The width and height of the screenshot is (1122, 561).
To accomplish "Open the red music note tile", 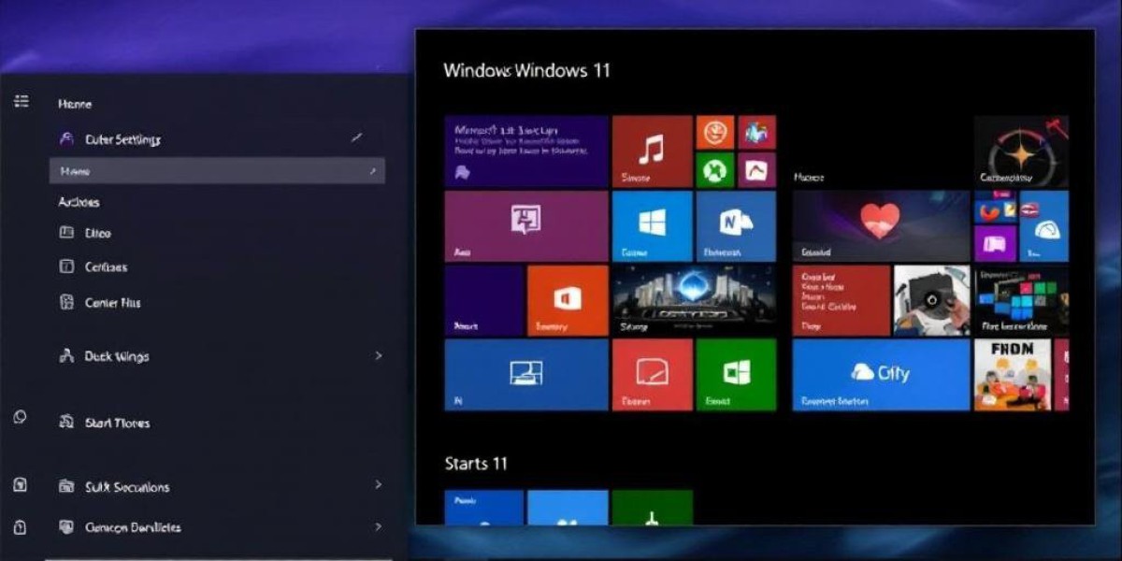I will tap(652, 151).
